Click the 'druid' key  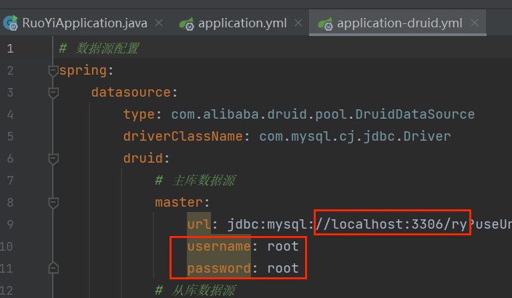[x=143, y=159]
